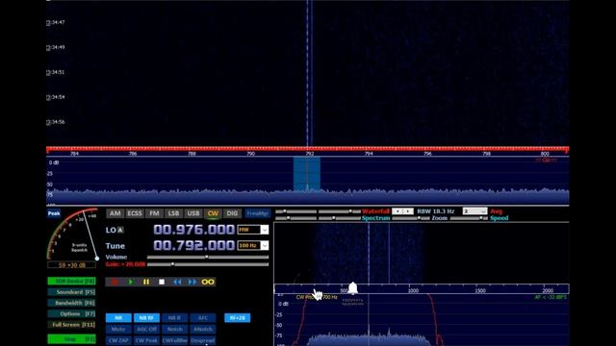Click the SDR-Device F8 button
The image size is (616, 346).
71,281
